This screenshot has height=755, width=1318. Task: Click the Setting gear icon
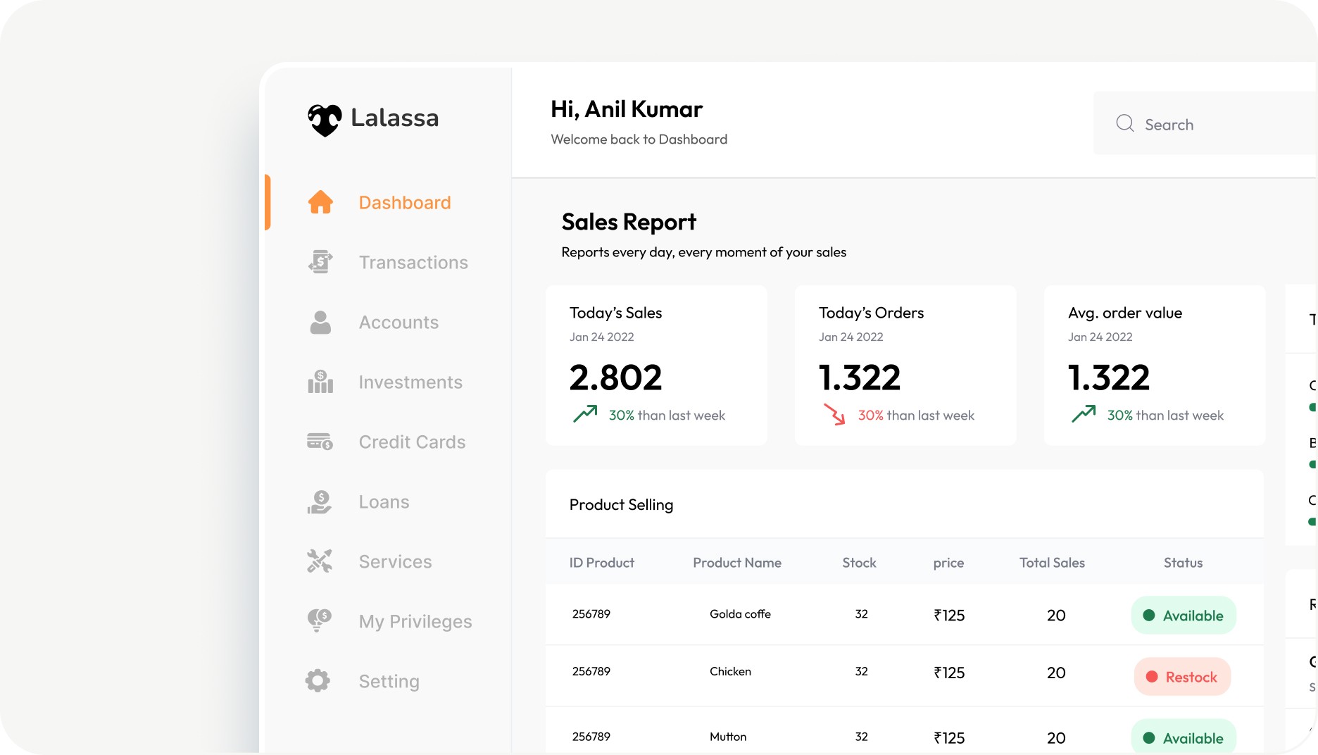point(318,680)
